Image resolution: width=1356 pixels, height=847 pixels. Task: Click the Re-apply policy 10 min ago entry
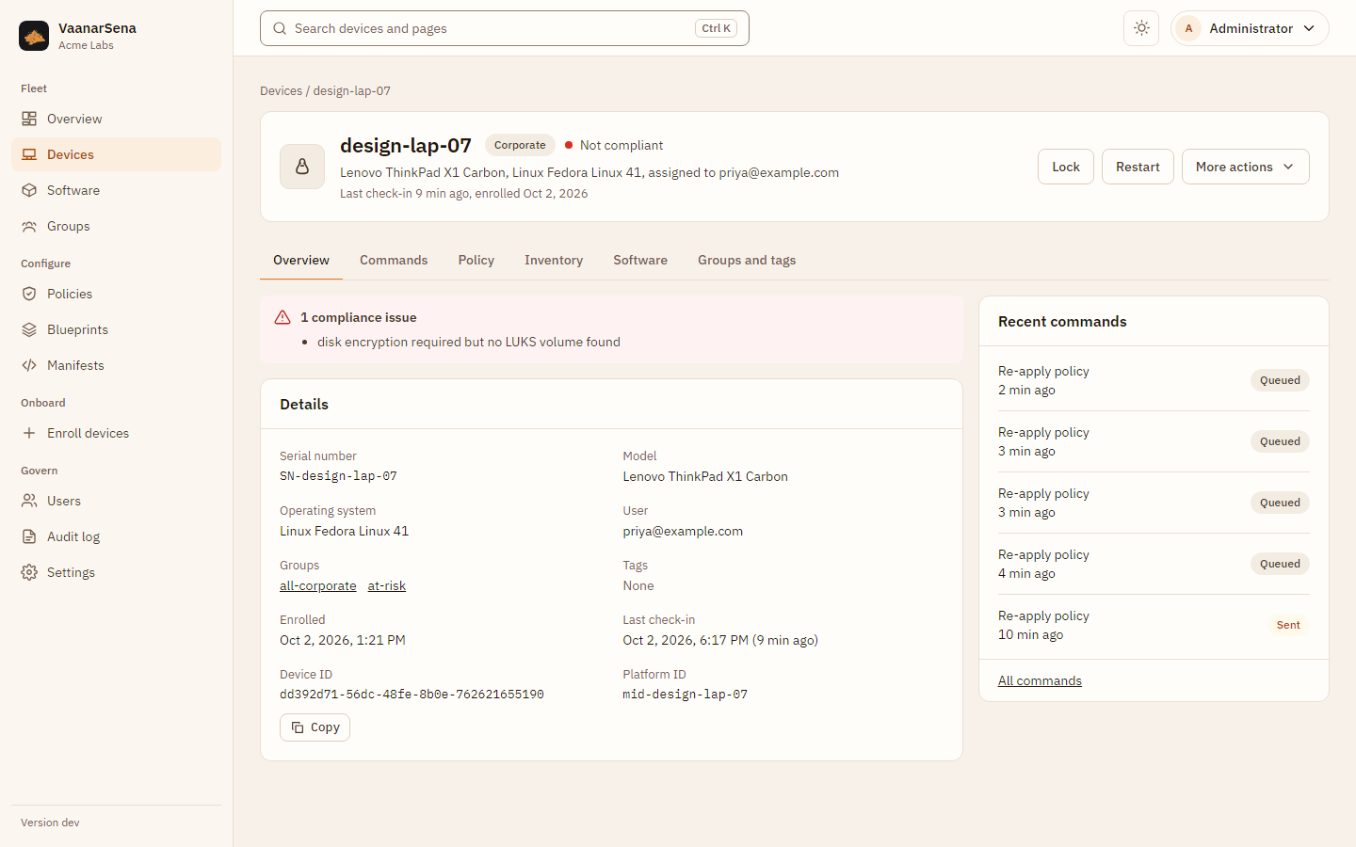coord(1154,625)
